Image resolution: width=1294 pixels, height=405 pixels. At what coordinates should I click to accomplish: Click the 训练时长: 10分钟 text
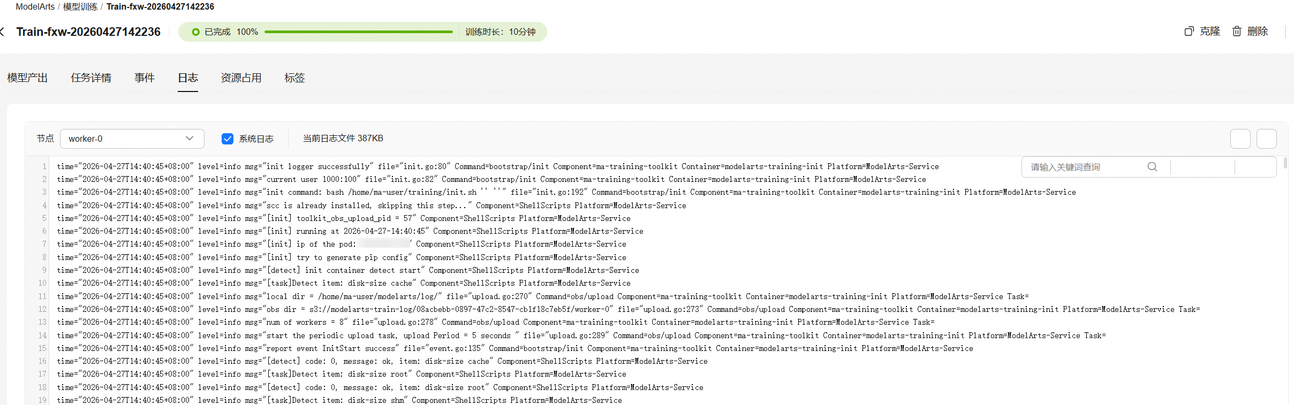point(501,32)
